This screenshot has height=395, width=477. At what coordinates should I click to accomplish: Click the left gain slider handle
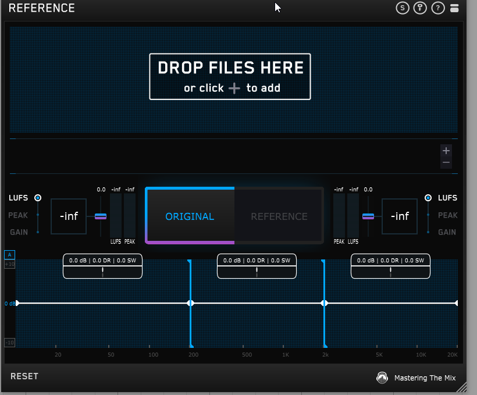click(x=101, y=216)
